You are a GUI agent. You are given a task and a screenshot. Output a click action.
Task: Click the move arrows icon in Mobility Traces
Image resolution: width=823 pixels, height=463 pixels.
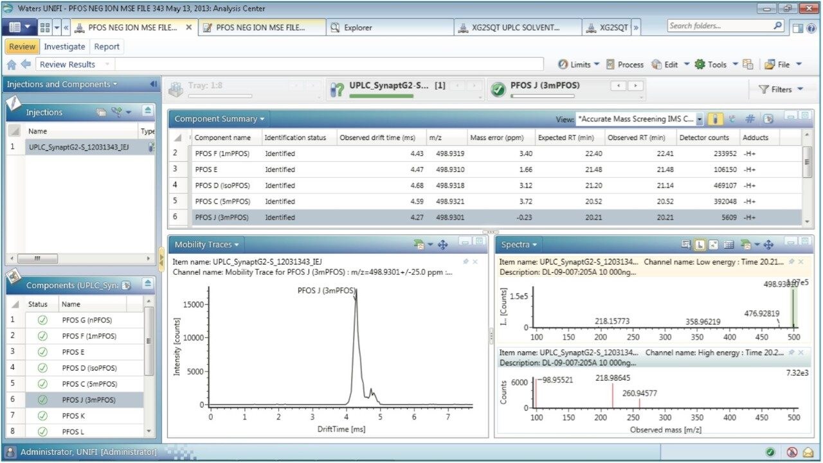point(442,245)
